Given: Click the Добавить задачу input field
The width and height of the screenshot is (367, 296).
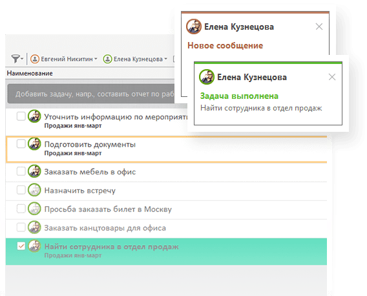Looking at the screenshot, I should [x=91, y=94].
